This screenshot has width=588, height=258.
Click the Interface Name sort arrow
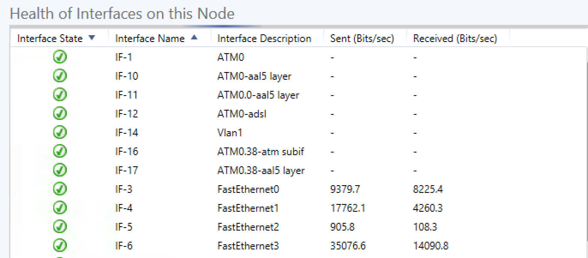coord(194,38)
